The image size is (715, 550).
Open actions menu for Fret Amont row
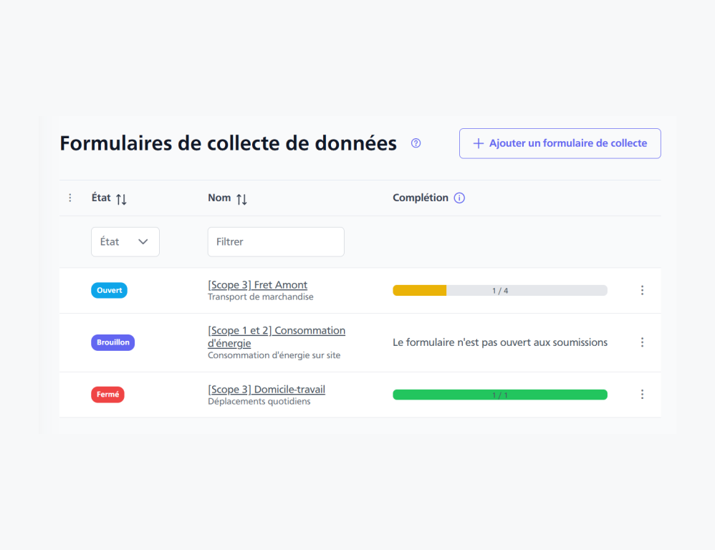pyautogui.click(x=642, y=290)
